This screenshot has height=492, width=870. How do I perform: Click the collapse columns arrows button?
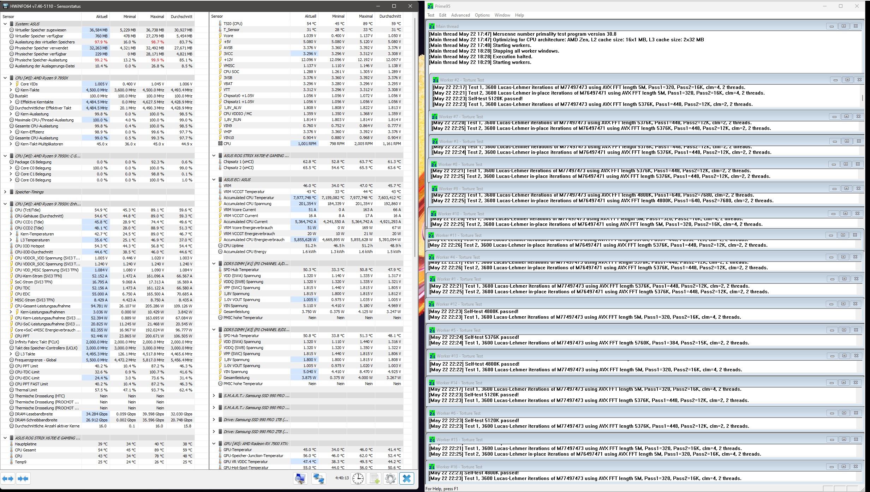[23, 479]
